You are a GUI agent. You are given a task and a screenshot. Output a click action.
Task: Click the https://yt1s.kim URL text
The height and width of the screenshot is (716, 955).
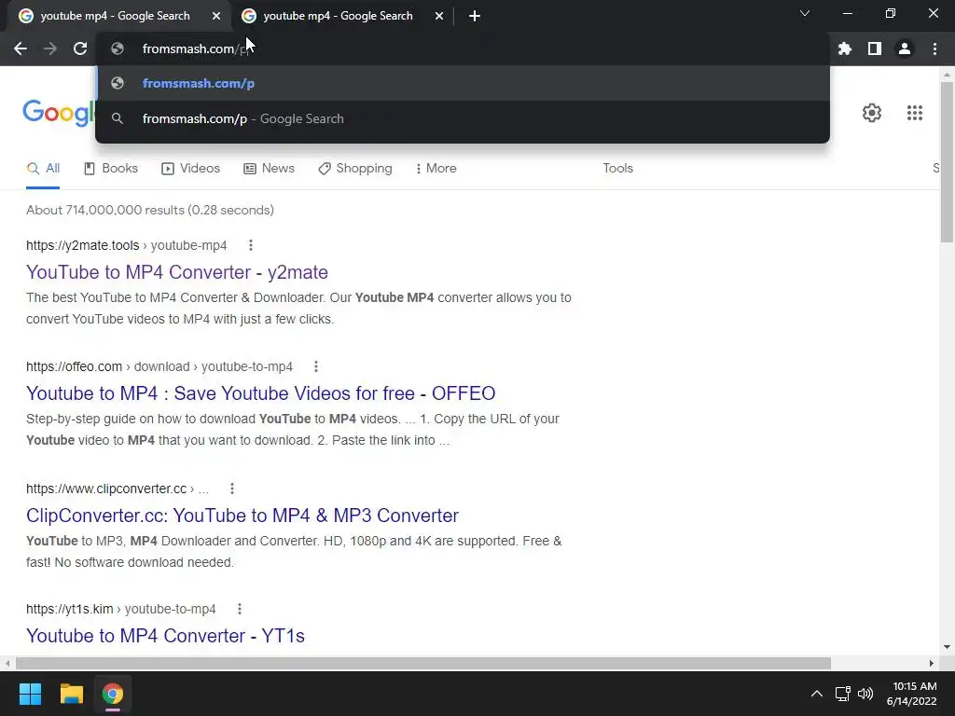(70, 609)
